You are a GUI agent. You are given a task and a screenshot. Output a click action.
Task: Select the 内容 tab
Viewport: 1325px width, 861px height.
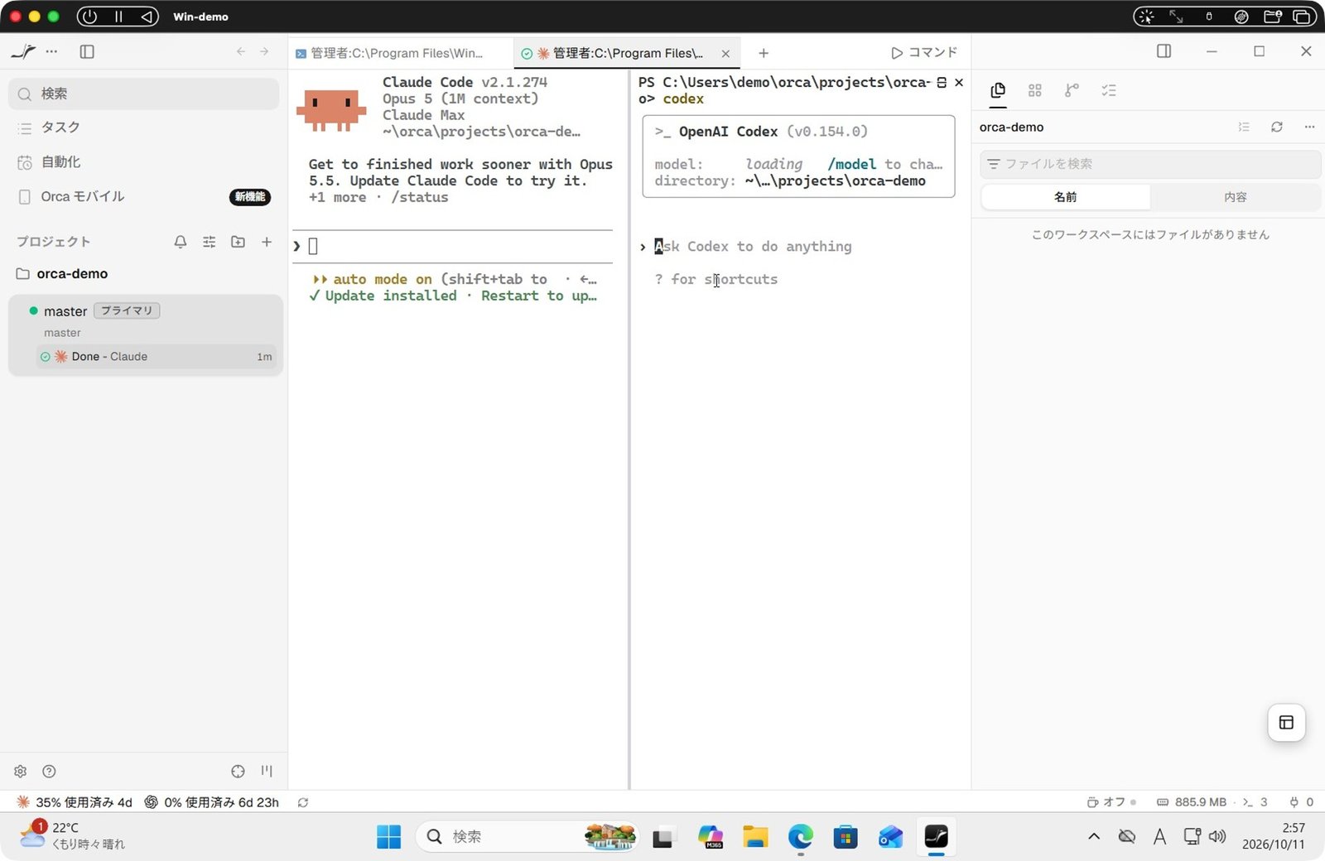pos(1235,197)
